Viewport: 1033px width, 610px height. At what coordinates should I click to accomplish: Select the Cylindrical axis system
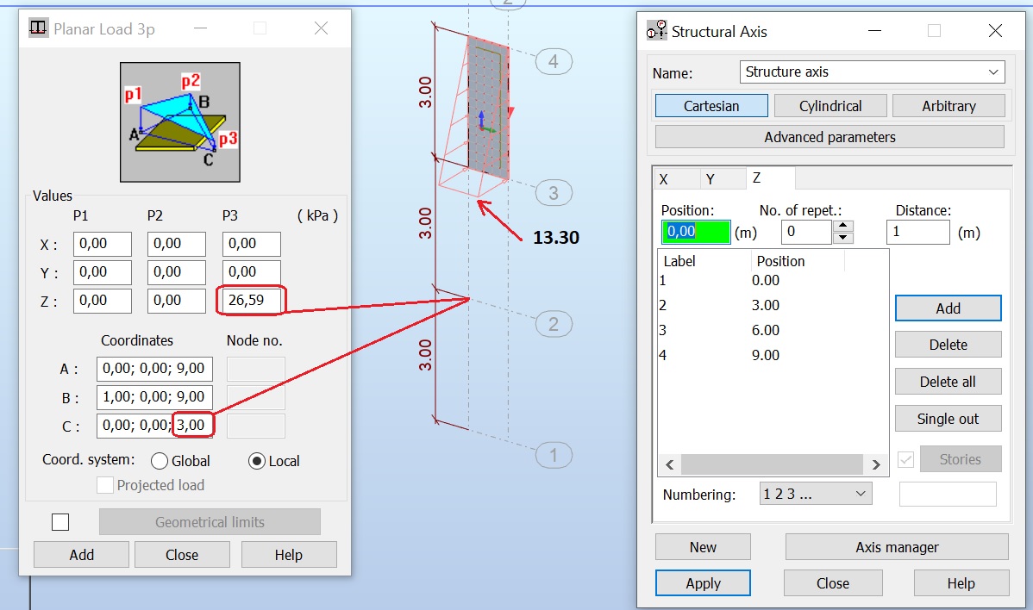(x=830, y=105)
